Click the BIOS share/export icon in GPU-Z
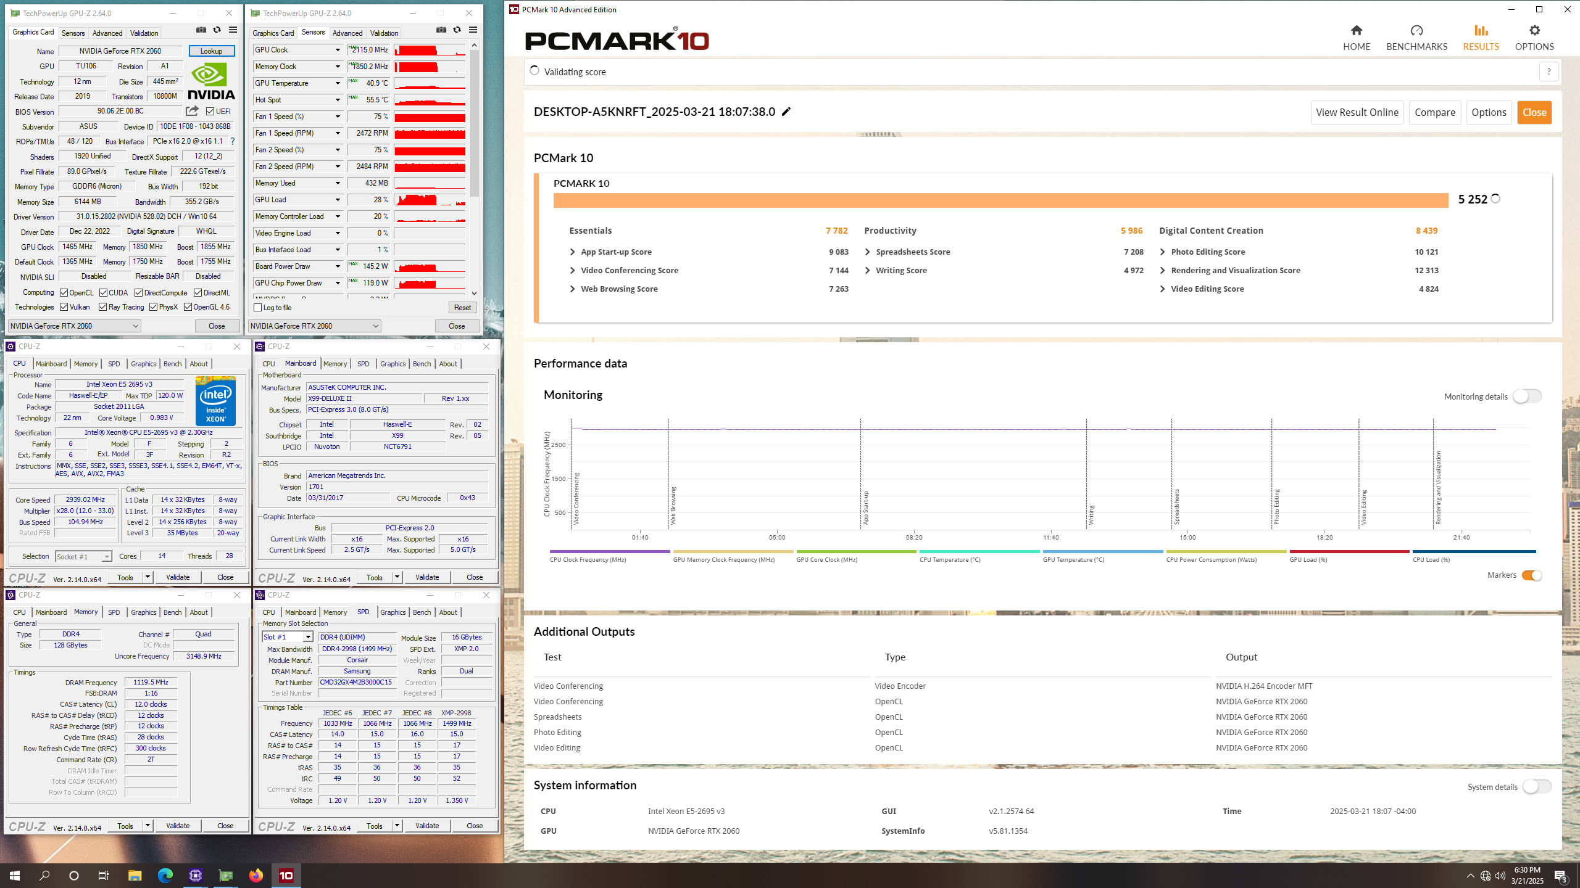This screenshot has height=888, width=1580. coord(193,111)
